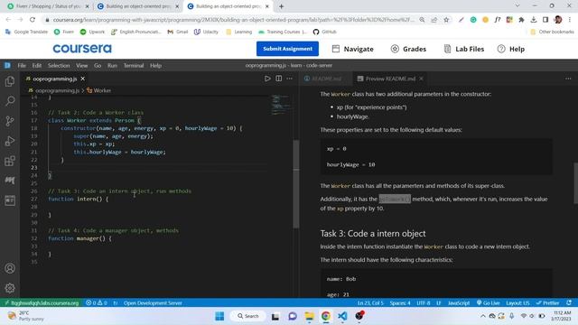Open the Selection menu
578x325 pixels.
(59, 65)
